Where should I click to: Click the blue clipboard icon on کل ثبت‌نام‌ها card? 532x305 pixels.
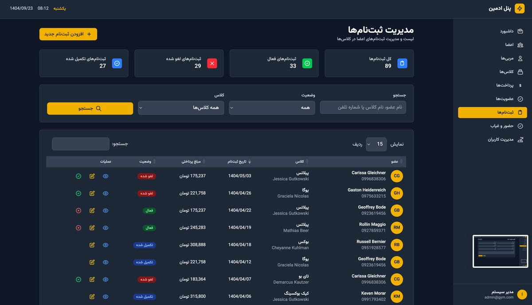402,63
